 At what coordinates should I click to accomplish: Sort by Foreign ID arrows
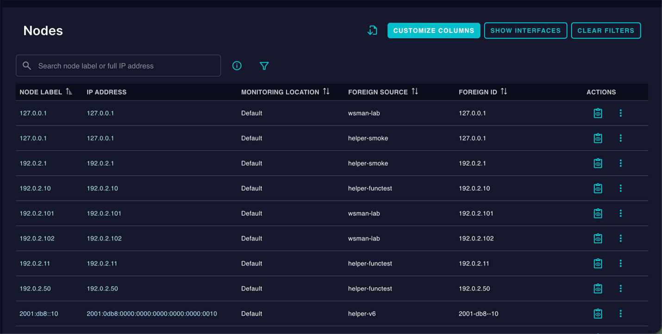pos(504,92)
